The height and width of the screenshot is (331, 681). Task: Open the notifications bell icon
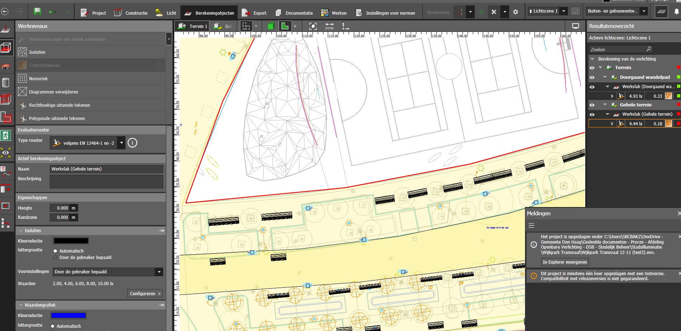click(676, 11)
